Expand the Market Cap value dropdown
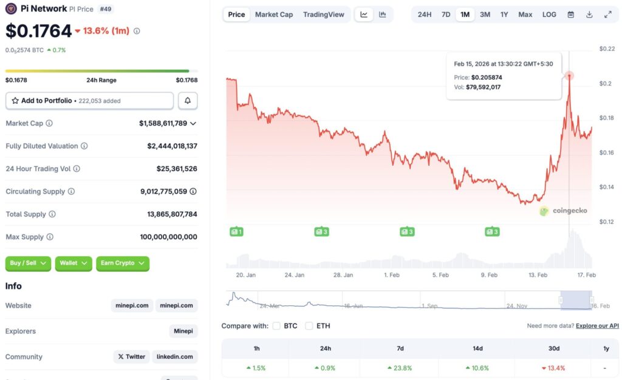The image size is (622, 380). (194, 123)
